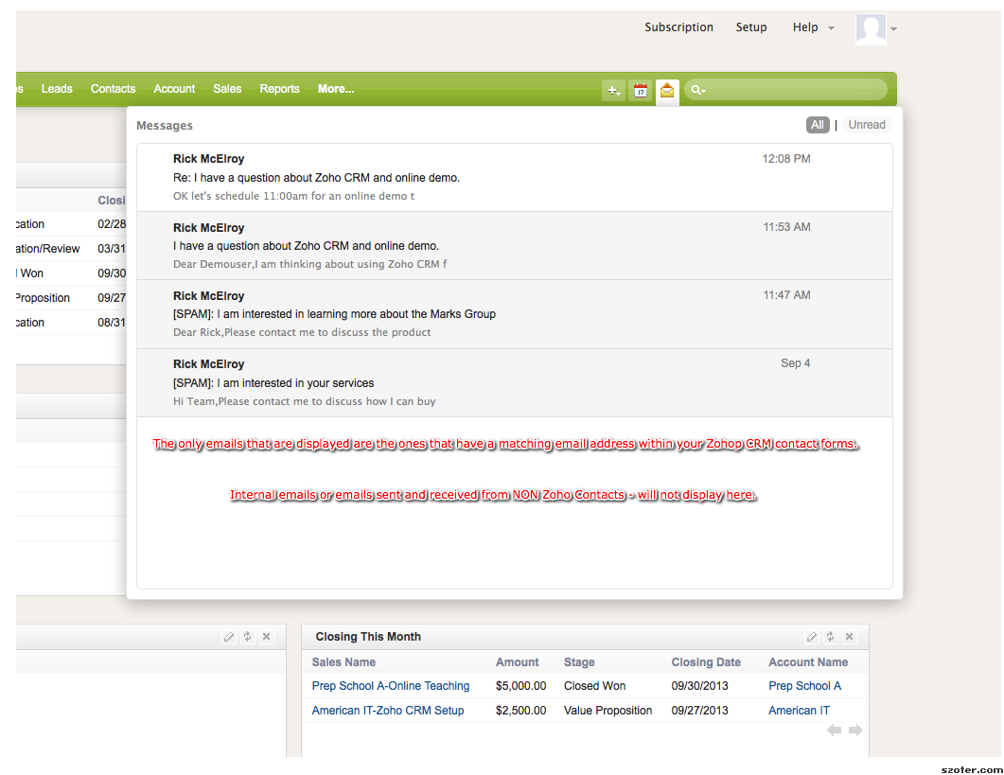Click the Value Proposition stage cell
Viewport: 1004px width, 775px height.
[x=608, y=711]
